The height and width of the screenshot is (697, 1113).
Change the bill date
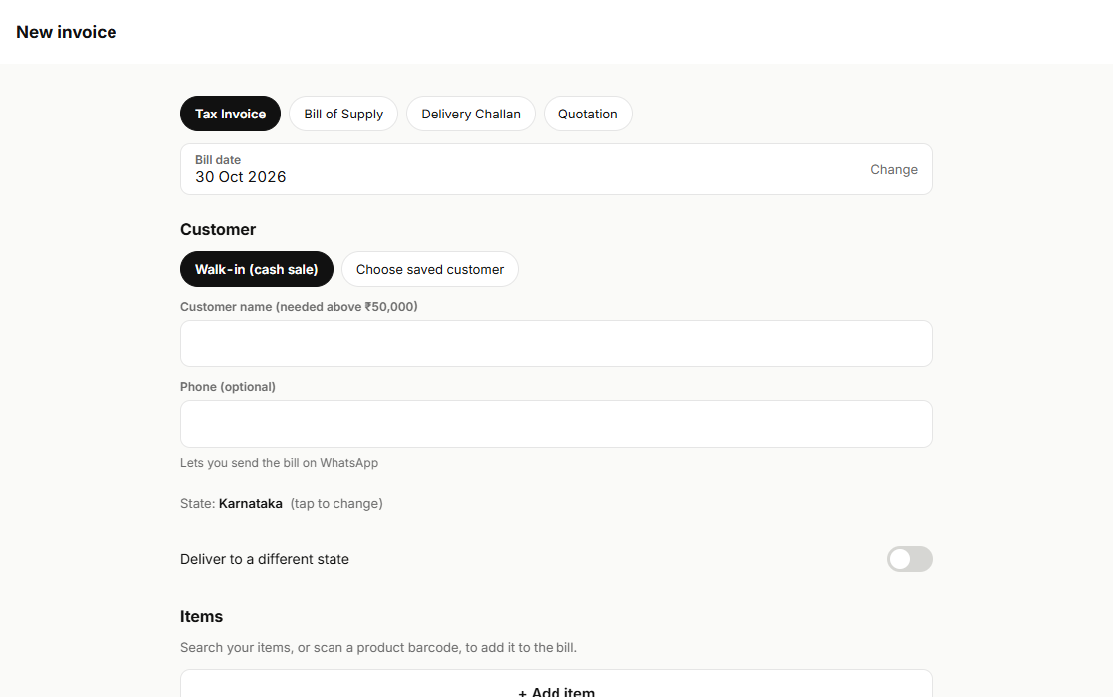pos(894,169)
